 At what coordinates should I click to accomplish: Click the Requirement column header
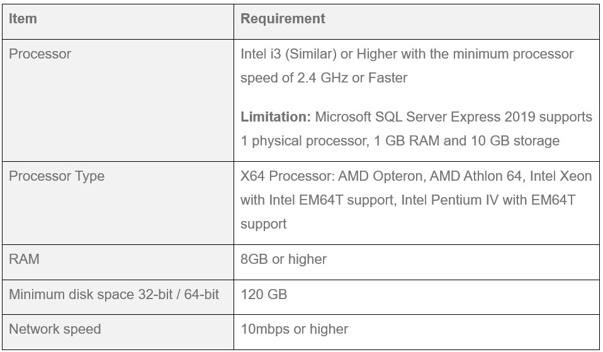point(283,18)
